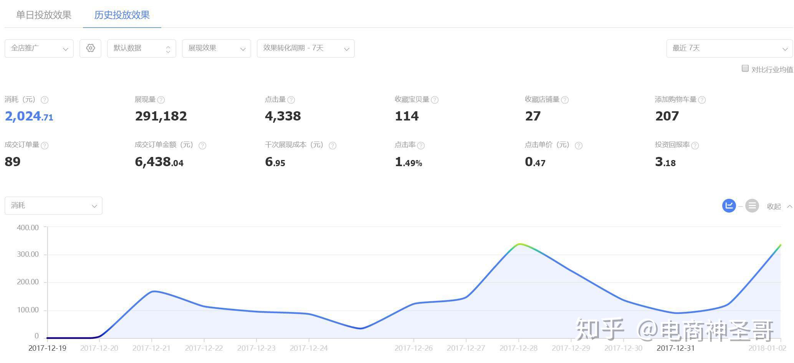Click help icon beside 点击量
The height and width of the screenshot is (363, 794).
(x=291, y=100)
